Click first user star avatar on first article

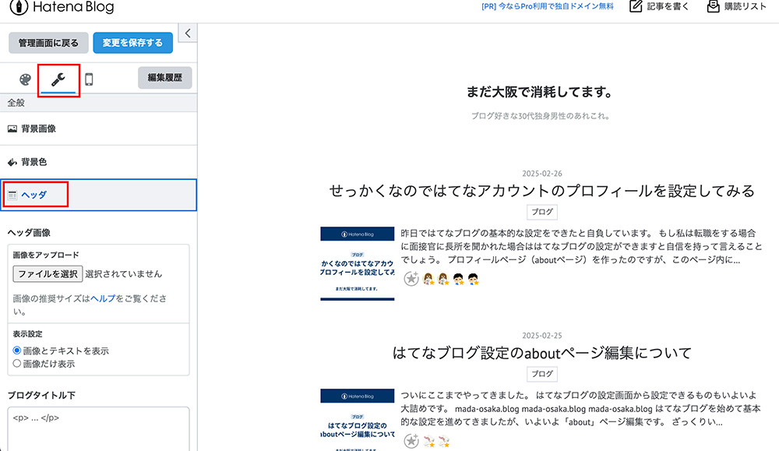point(428,279)
